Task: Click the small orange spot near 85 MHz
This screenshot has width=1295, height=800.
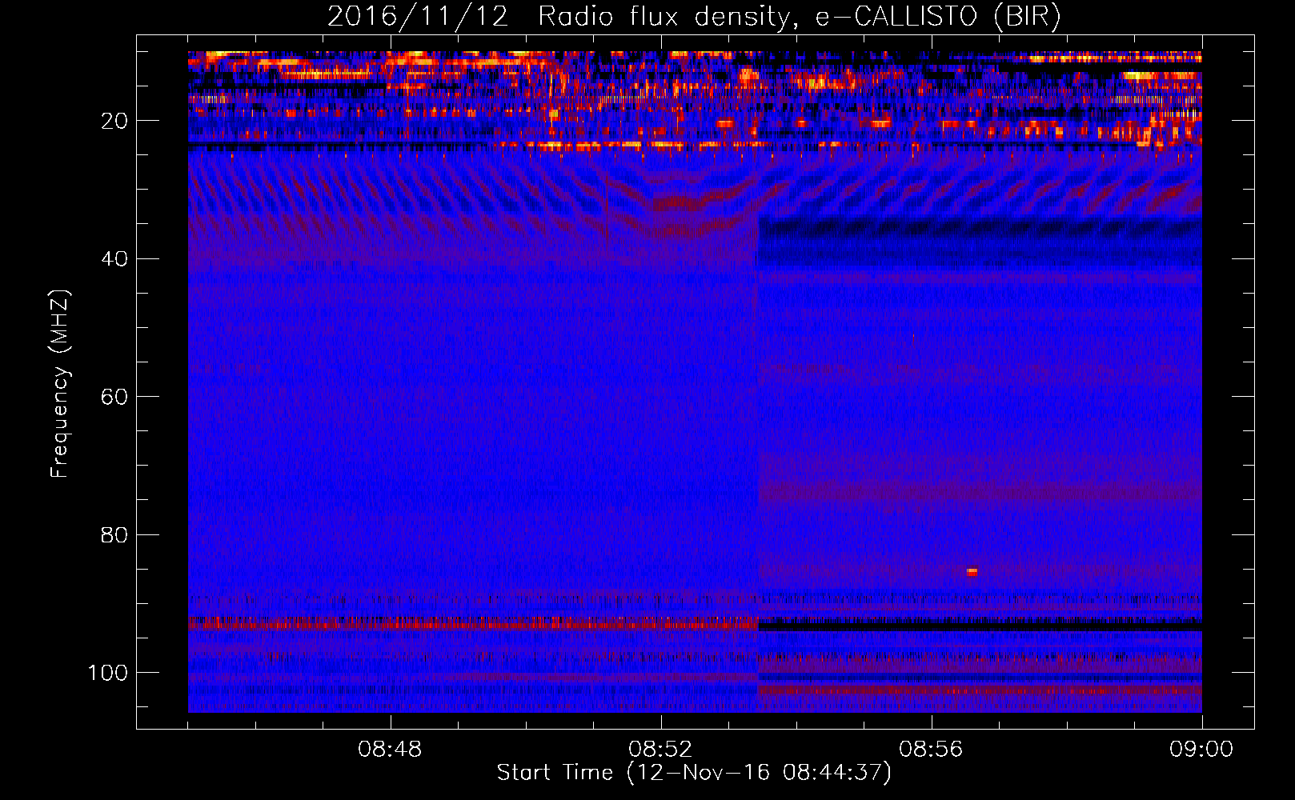Action: coord(972,571)
